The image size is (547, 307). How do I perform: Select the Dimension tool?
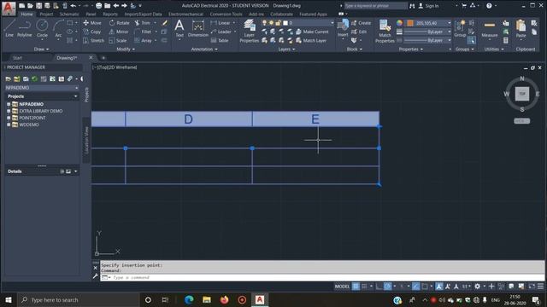pyautogui.click(x=197, y=28)
